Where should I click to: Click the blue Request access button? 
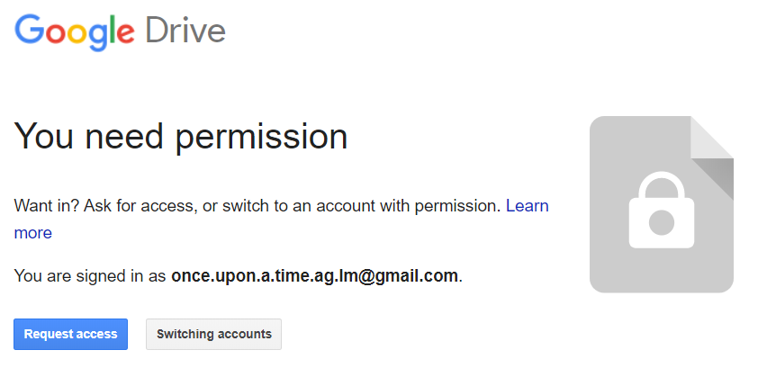[x=70, y=335]
